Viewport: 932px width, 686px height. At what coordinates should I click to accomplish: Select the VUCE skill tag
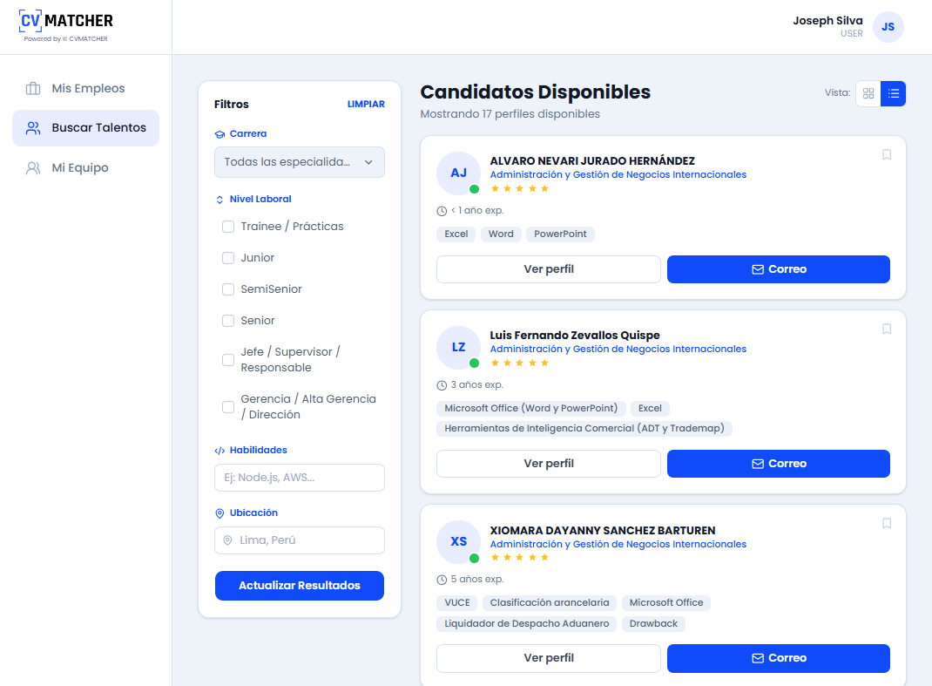click(x=457, y=603)
